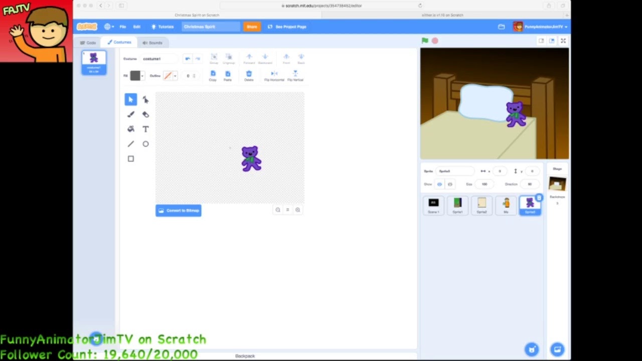The width and height of the screenshot is (642, 361).
Task: Choose the Circle tool
Action: coord(145,144)
